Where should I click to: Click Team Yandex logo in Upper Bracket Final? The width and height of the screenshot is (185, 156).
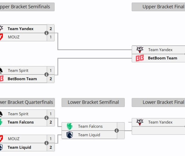point(140,50)
